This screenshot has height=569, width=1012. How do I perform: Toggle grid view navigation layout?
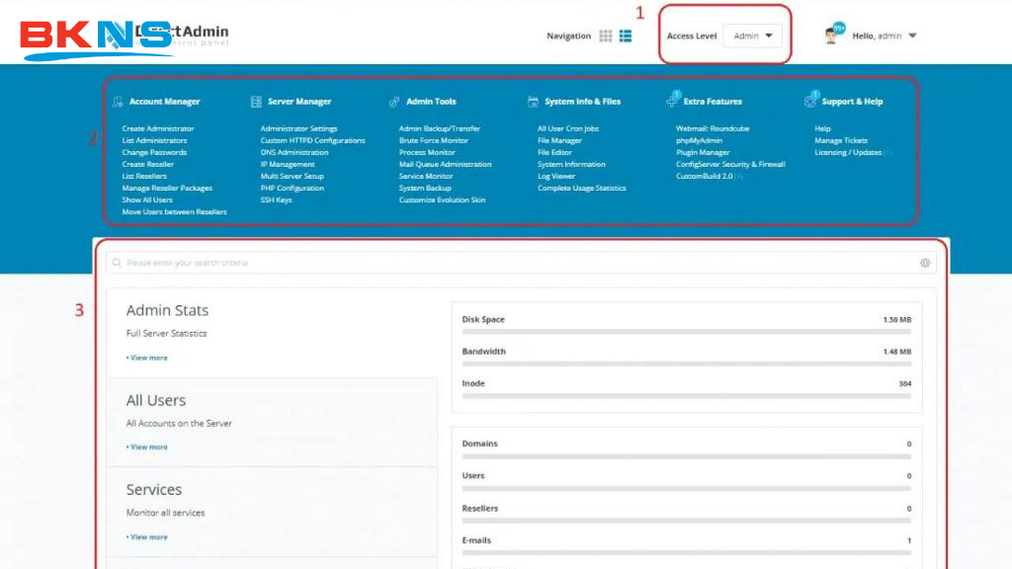coord(606,35)
